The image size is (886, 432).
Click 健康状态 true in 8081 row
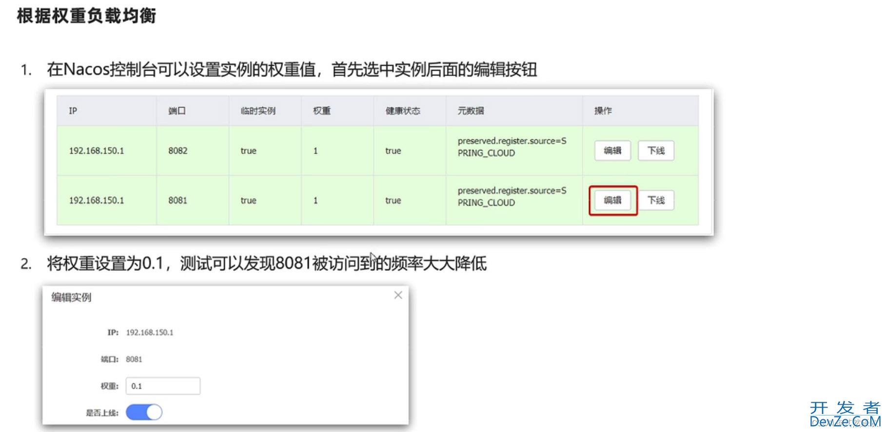point(393,201)
